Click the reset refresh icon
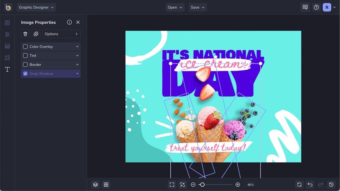The image size is (340, 191). [x=299, y=185]
